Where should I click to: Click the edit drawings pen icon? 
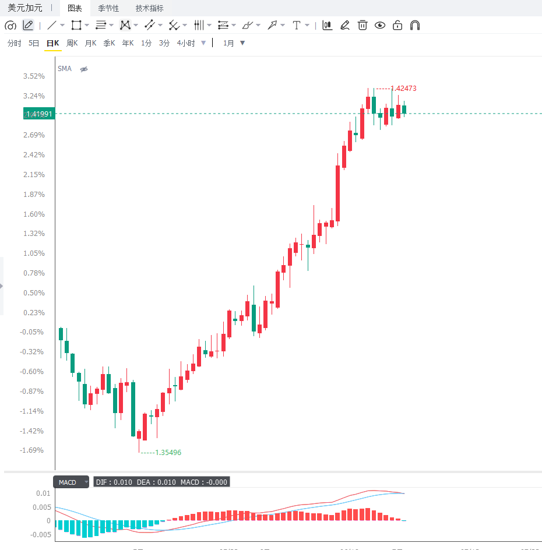click(x=345, y=25)
